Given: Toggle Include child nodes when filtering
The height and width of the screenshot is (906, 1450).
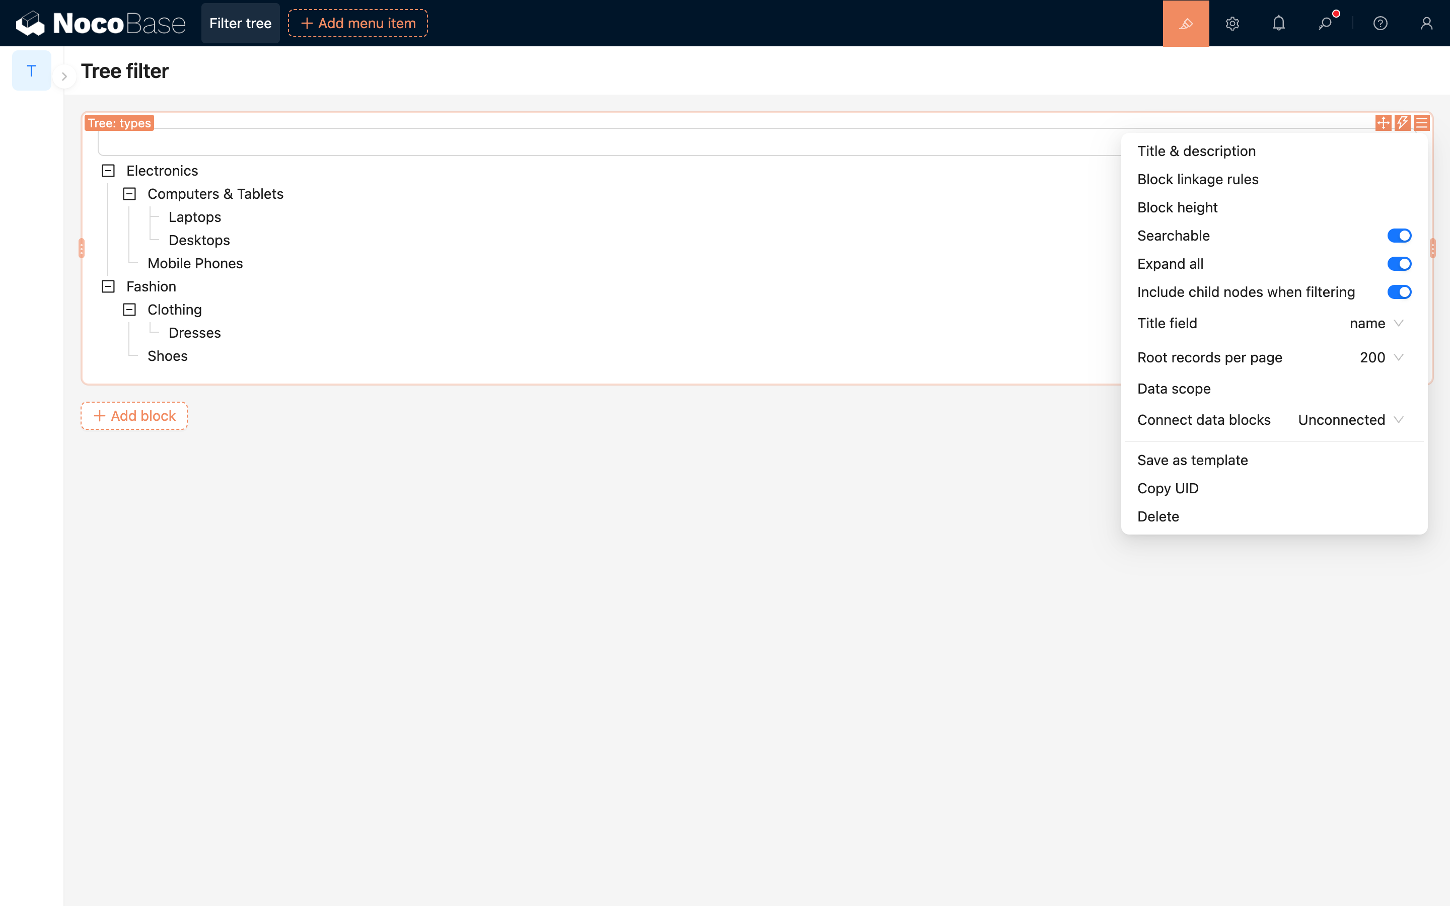Looking at the screenshot, I should click(x=1399, y=292).
